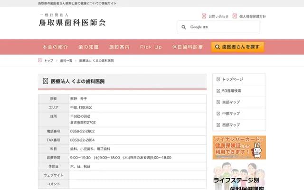304x190 pixels.
Task: Open the マイナンバーカード health insurance banner
Action: coord(239,148)
